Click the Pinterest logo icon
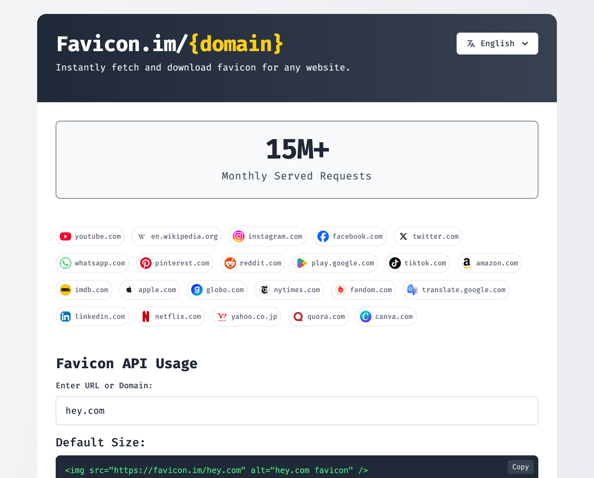This screenshot has height=478, width=594. [146, 263]
